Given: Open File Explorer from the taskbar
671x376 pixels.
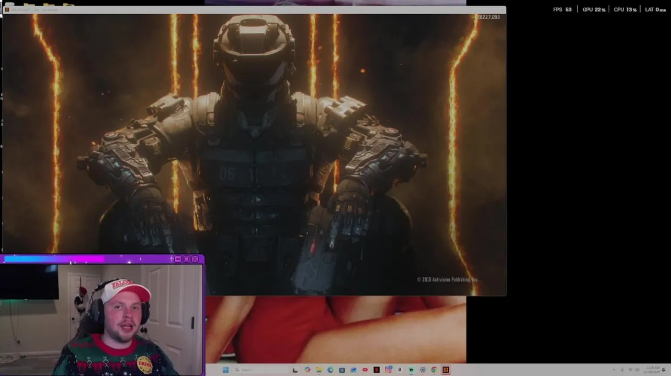Looking at the screenshot, I should tap(319, 370).
